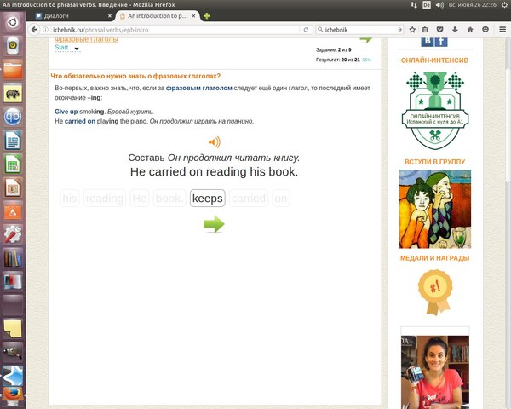Open the keyboard layout indicator in top panel
Screen dimensions: 511x409
[427, 4]
